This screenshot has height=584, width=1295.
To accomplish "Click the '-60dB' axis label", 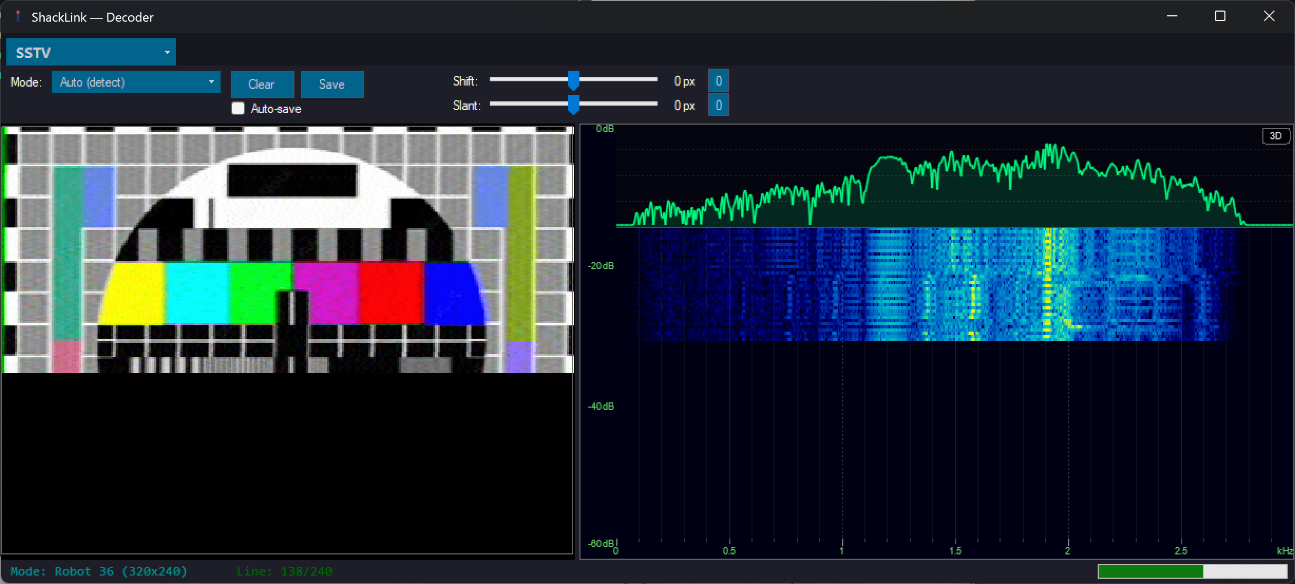I will click(x=601, y=543).
